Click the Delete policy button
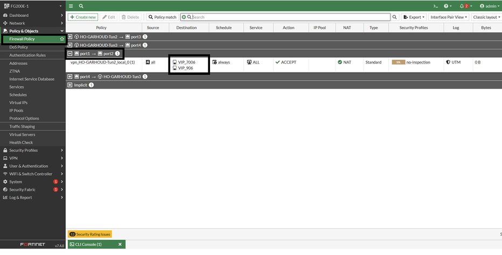This screenshot has height=255, width=502. coord(130,17)
